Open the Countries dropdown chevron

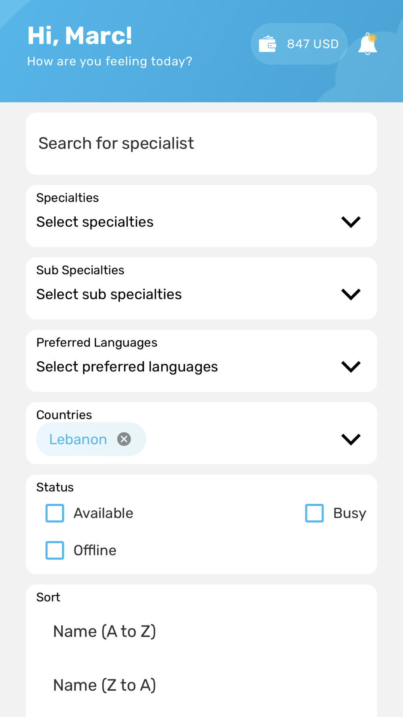click(351, 439)
